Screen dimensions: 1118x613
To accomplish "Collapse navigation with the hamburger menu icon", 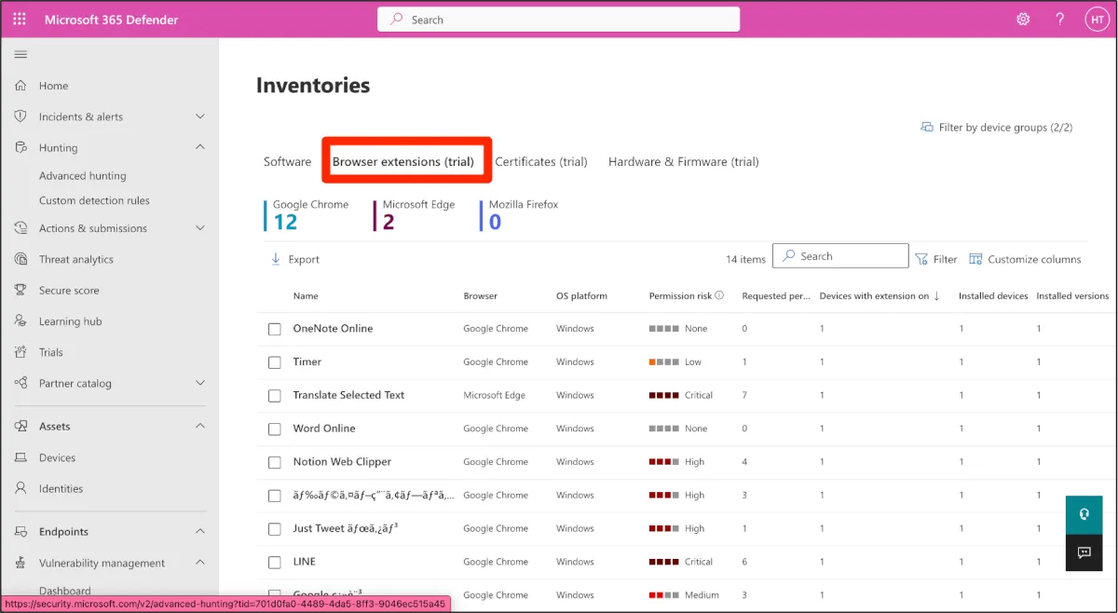I will tap(20, 55).
